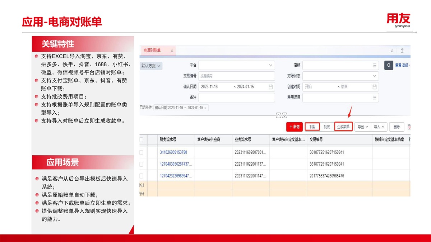431x242 pixels.
Task: Click the pin icon below the filters
Action: (284, 115)
